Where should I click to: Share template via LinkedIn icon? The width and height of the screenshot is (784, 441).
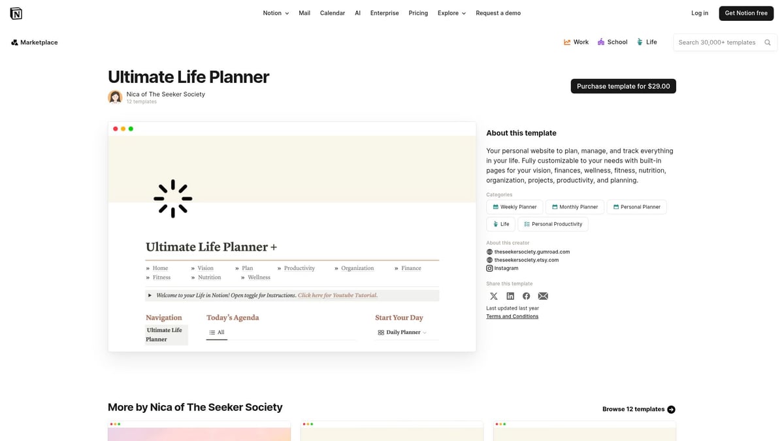[510, 295]
